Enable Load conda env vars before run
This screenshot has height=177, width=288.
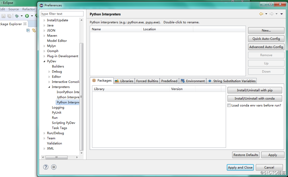tap(229, 105)
